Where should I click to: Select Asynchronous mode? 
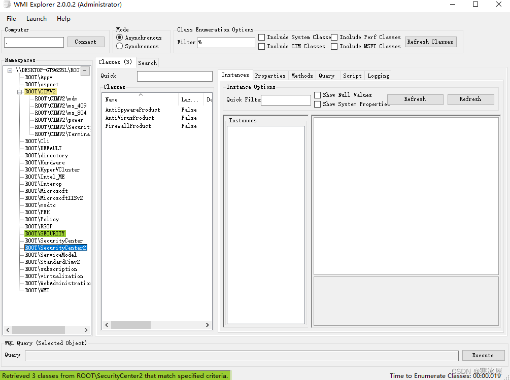point(119,38)
